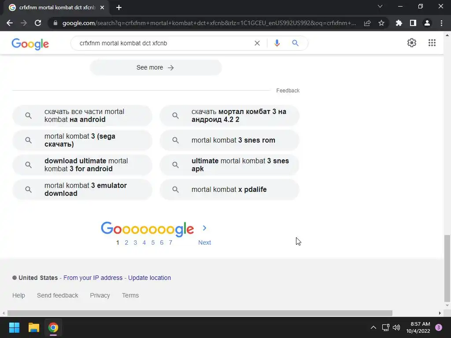Search ultimate mortal kombat 3 snes apk
Viewport: 451px width, 338px height.
pyautogui.click(x=229, y=165)
